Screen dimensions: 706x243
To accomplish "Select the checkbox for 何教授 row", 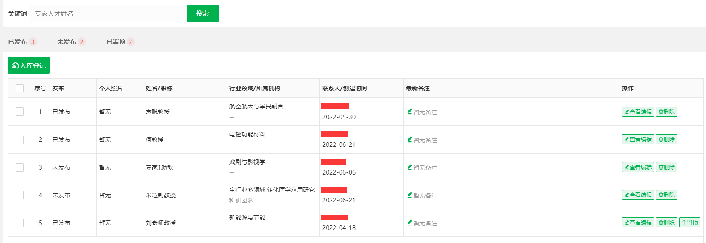I will click(x=19, y=139).
